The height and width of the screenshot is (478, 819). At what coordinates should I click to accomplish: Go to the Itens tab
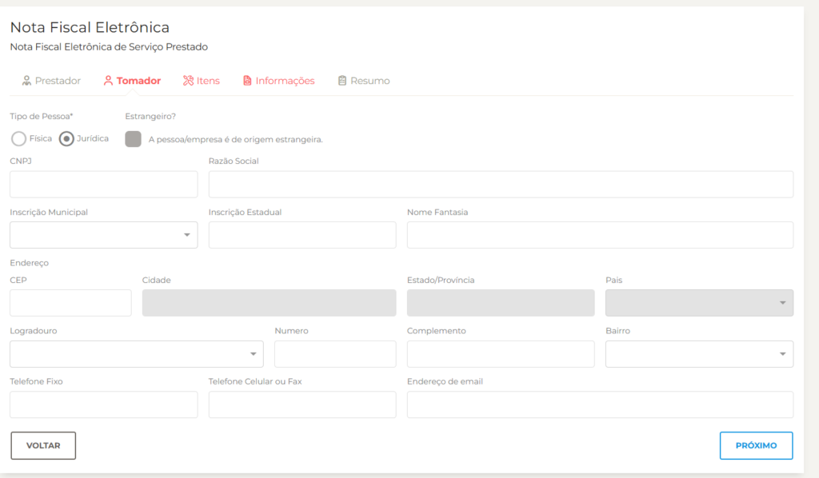(208, 81)
